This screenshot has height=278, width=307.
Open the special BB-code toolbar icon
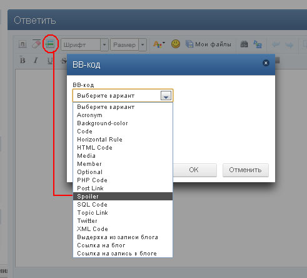point(50,44)
